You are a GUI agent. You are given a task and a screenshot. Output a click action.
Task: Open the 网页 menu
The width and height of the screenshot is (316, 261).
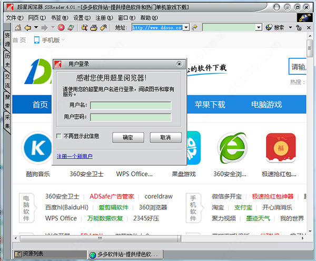point(37,18)
